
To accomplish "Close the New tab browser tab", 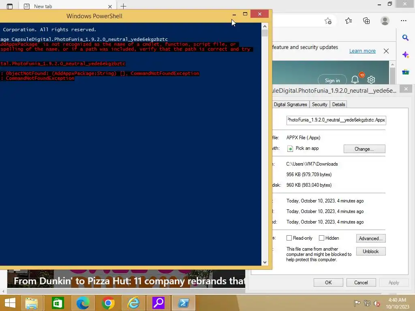I will click(110, 6).
